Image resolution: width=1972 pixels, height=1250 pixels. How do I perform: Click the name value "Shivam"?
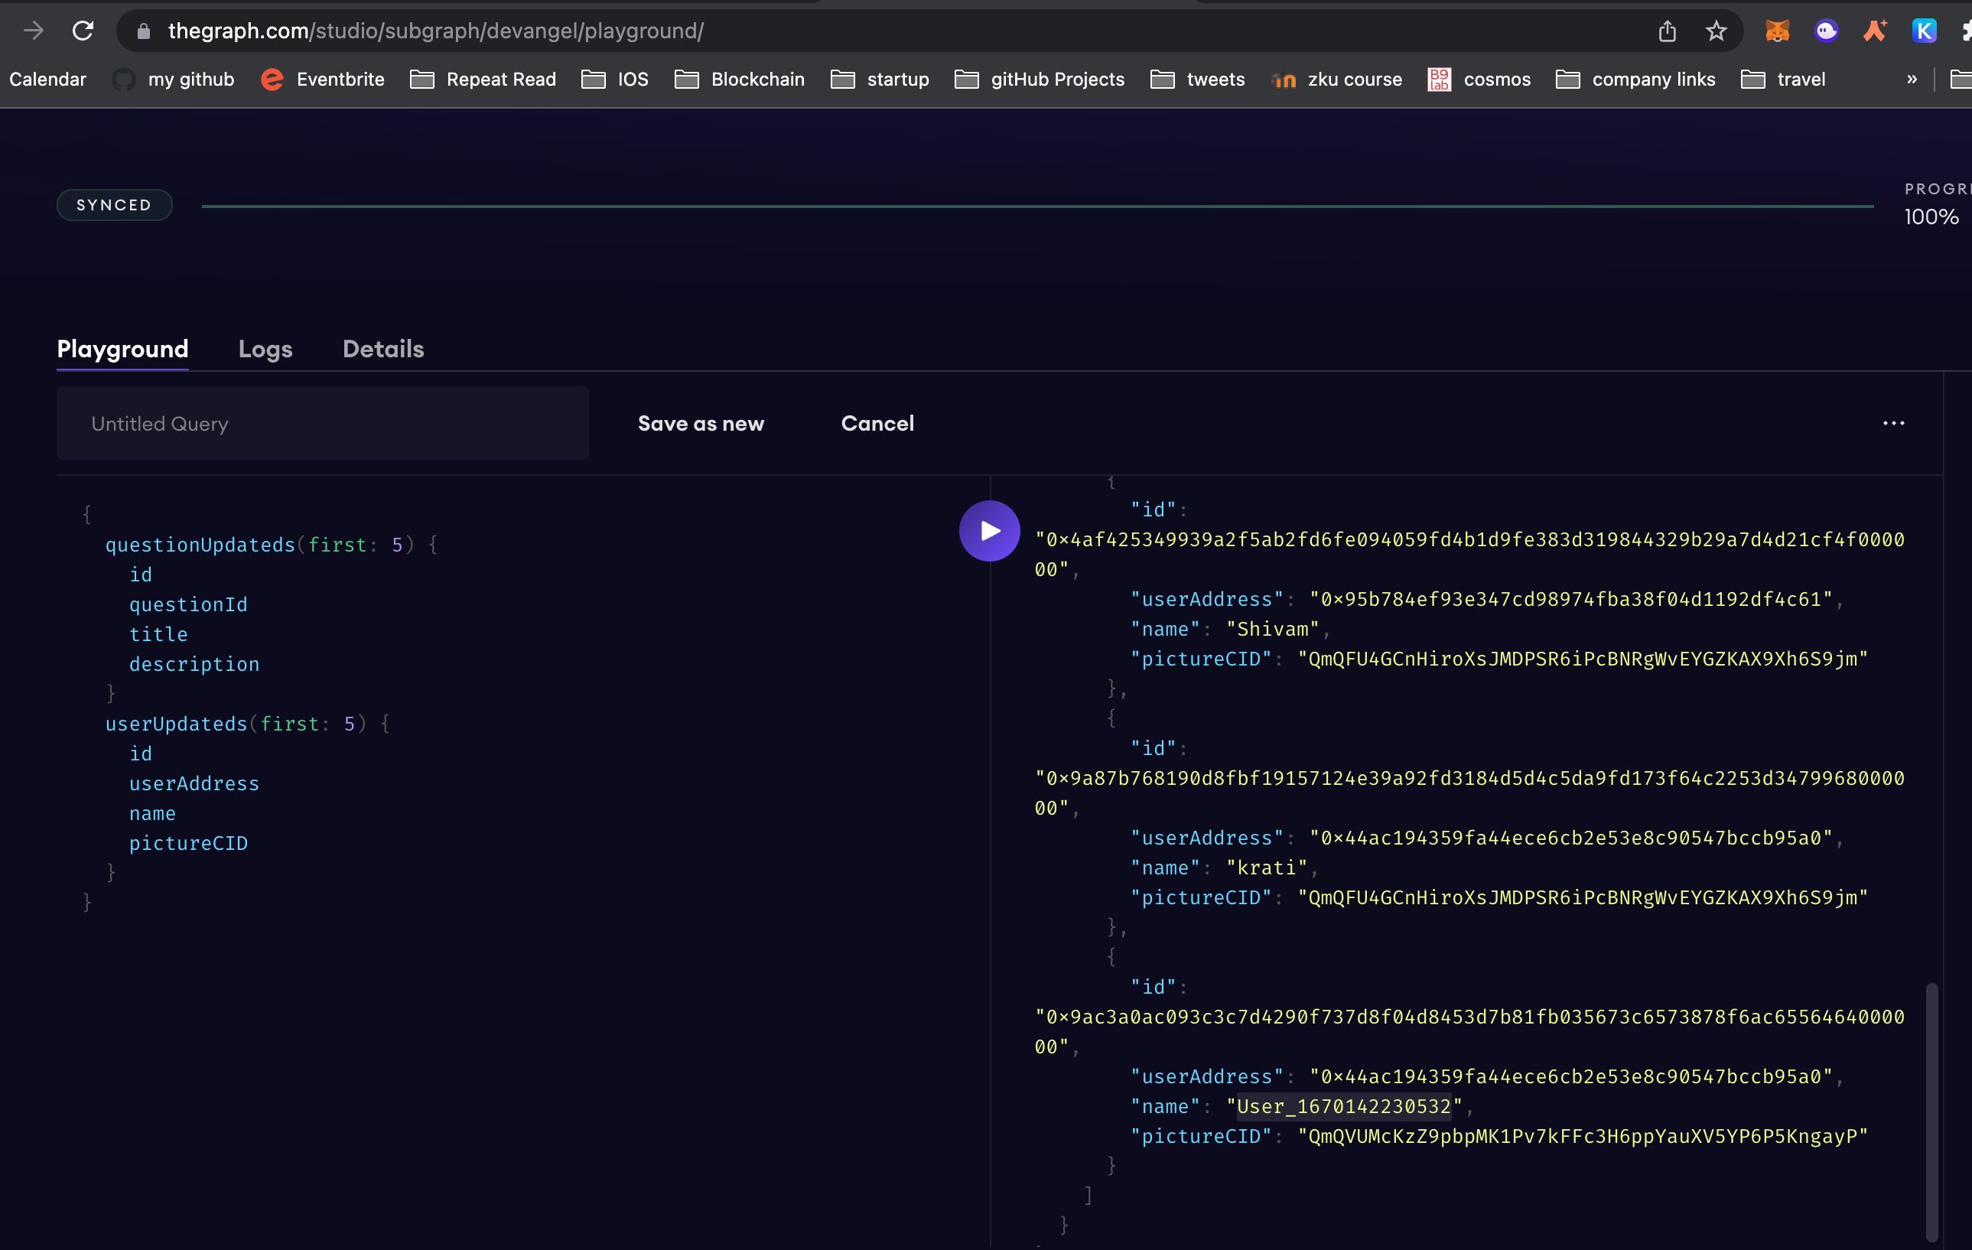pos(1273,629)
